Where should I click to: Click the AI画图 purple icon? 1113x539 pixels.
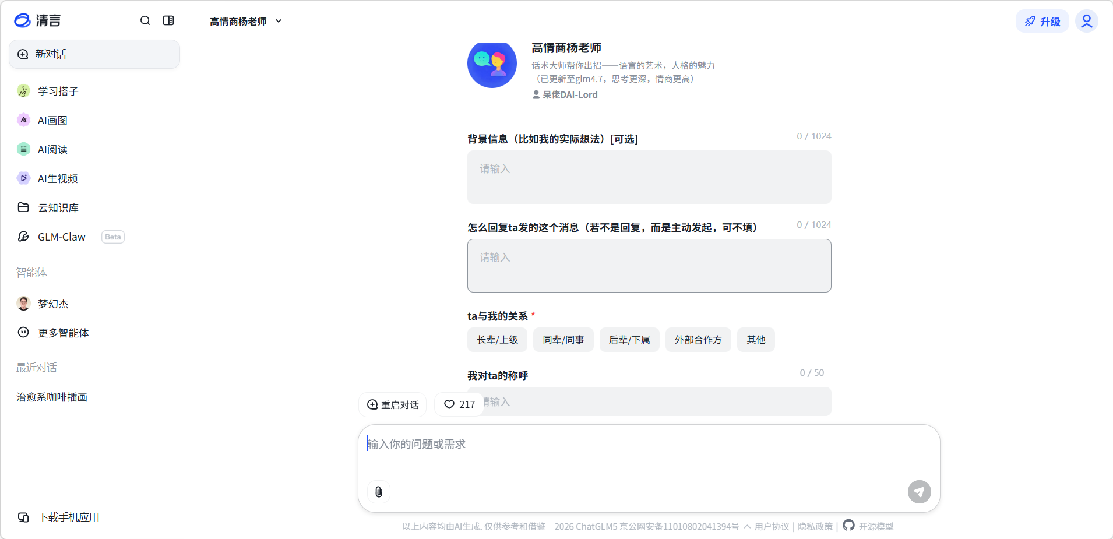(x=23, y=120)
